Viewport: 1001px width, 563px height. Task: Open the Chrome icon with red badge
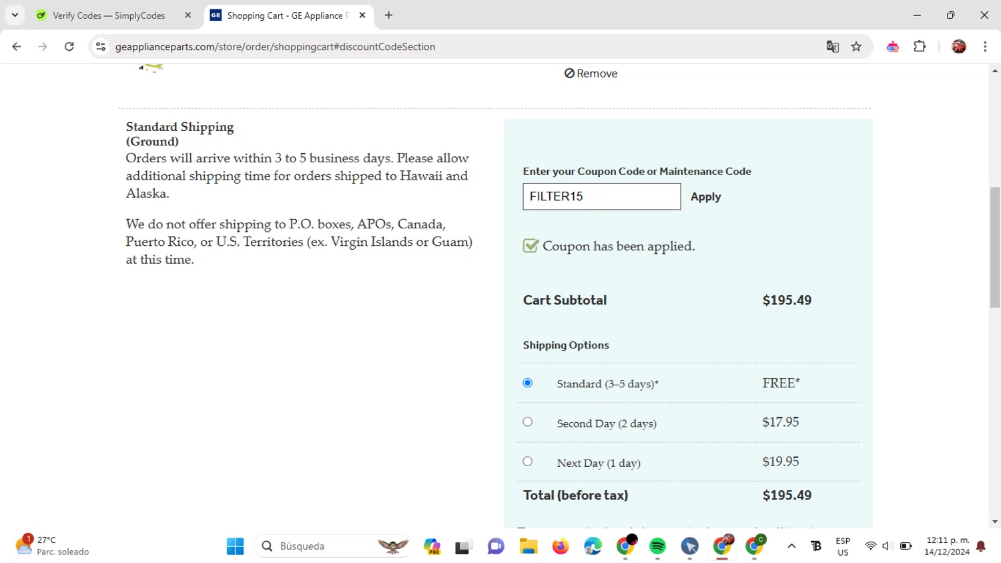coord(722,546)
